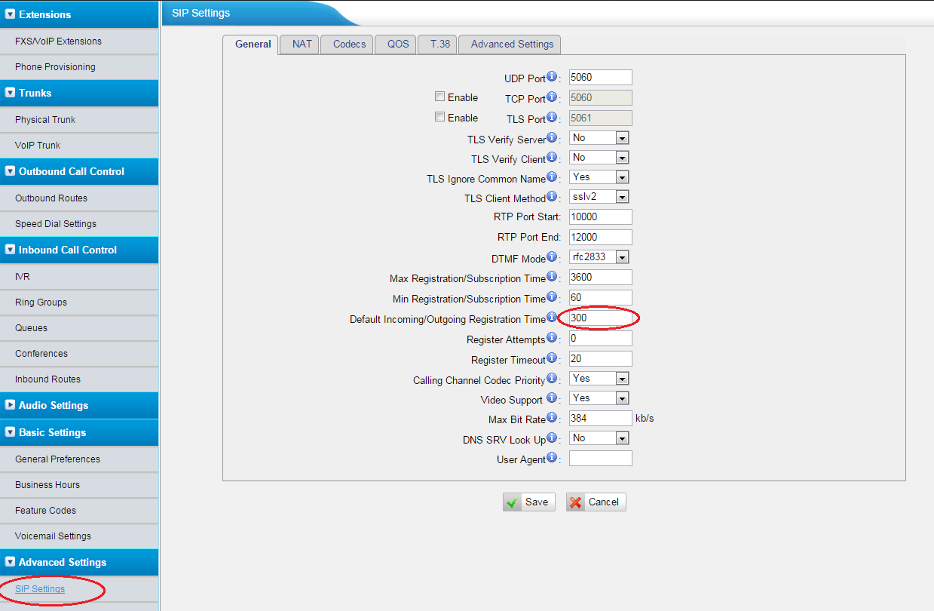Click the info icon next to Video Support
The image size is (934, 611).
552,398
